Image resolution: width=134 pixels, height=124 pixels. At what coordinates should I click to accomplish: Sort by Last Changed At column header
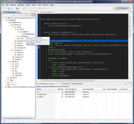point(73,89)
